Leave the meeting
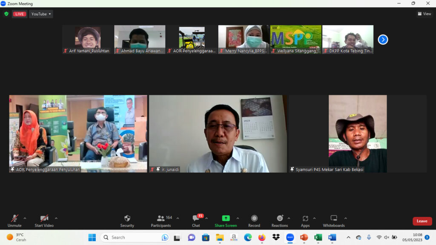 [x=422, y=221]
